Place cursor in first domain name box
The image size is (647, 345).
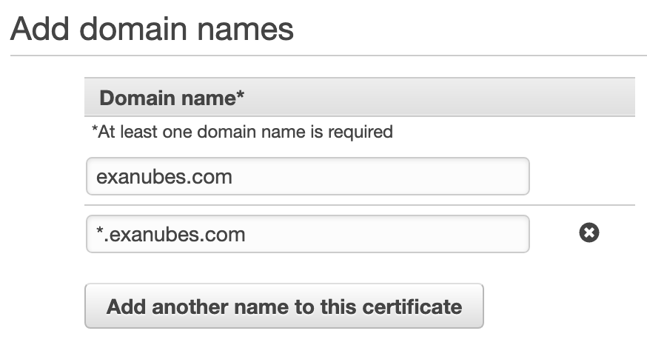tap(307, 176)
